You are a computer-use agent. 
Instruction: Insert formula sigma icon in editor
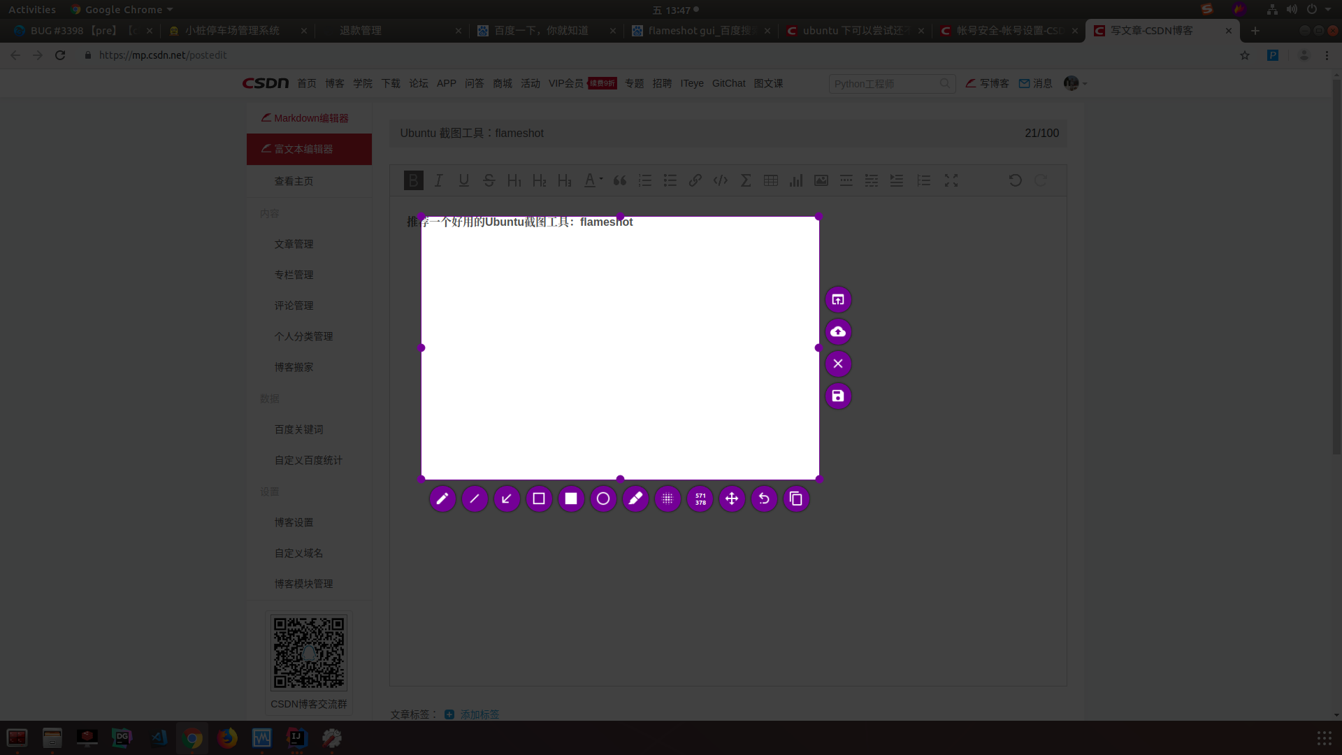tap(746, 180)
